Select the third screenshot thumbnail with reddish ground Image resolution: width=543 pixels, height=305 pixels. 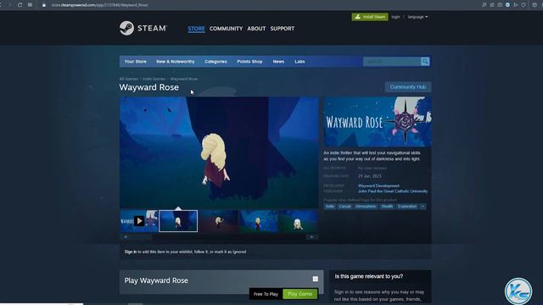218,221
